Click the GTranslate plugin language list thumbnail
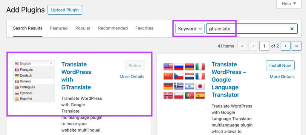The height and width of the screenshot is (135, 306). [34, 81]
